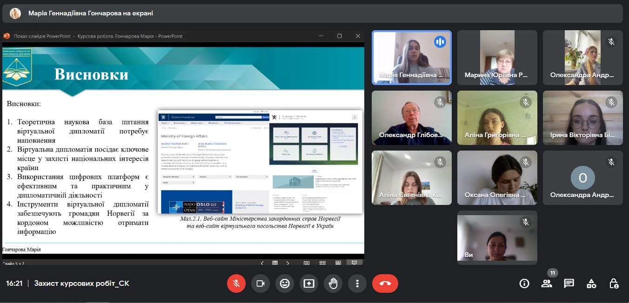
Task: Select Олександр Глібович's video tile
Action: pyautogui.click(x=411, y=118)
